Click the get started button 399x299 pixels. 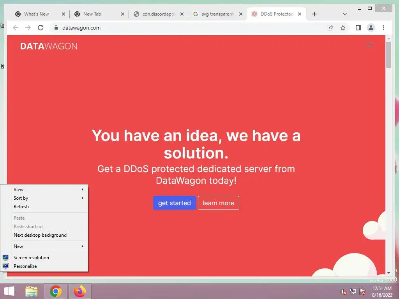tap(174, 203)
